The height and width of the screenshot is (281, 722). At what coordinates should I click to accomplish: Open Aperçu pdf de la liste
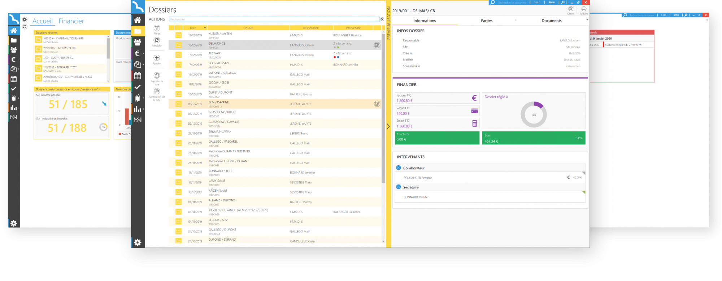click(x=157, y=91)
